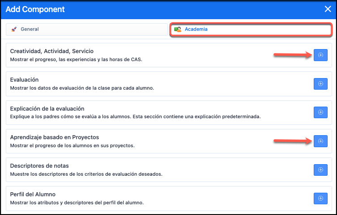This screenshot has width=337, height=215.
Task: Add the Perfil del Alumno component
Action: click(320, 198)
